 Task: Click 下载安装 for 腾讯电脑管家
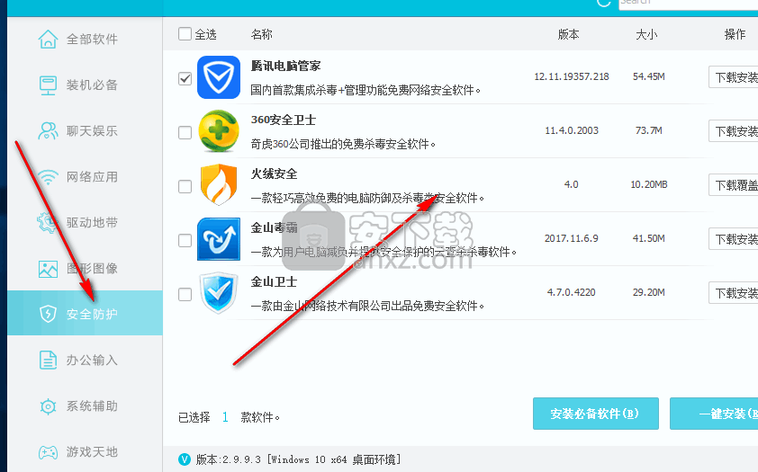click(734, 77)
